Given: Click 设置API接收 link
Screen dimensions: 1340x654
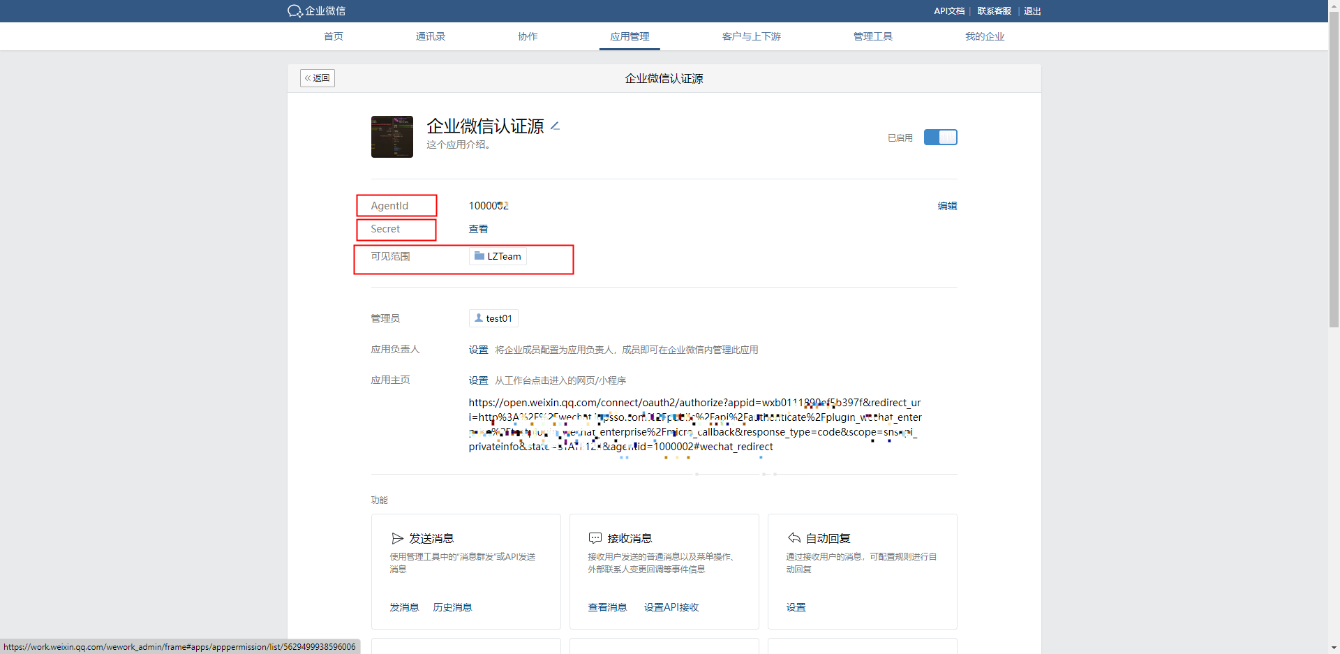Looking at the screenshot, I should tap(671, 607).
